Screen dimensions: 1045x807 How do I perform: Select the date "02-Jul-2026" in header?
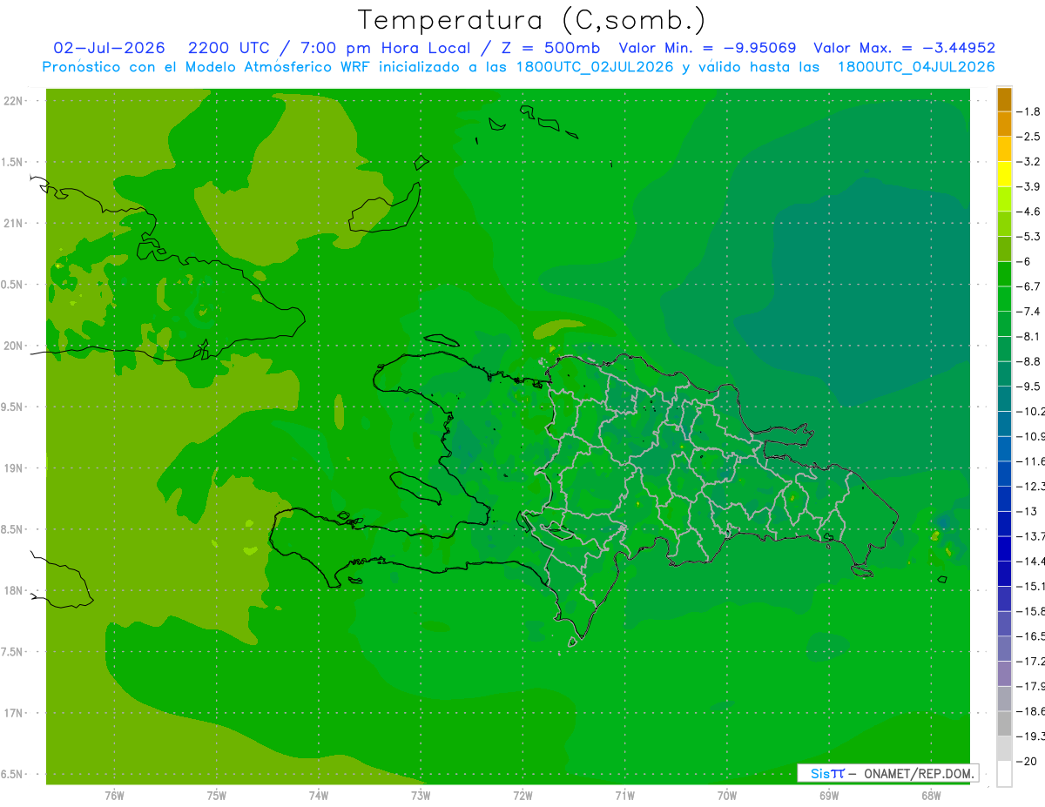pyautogui.click(x=110, y=48)
